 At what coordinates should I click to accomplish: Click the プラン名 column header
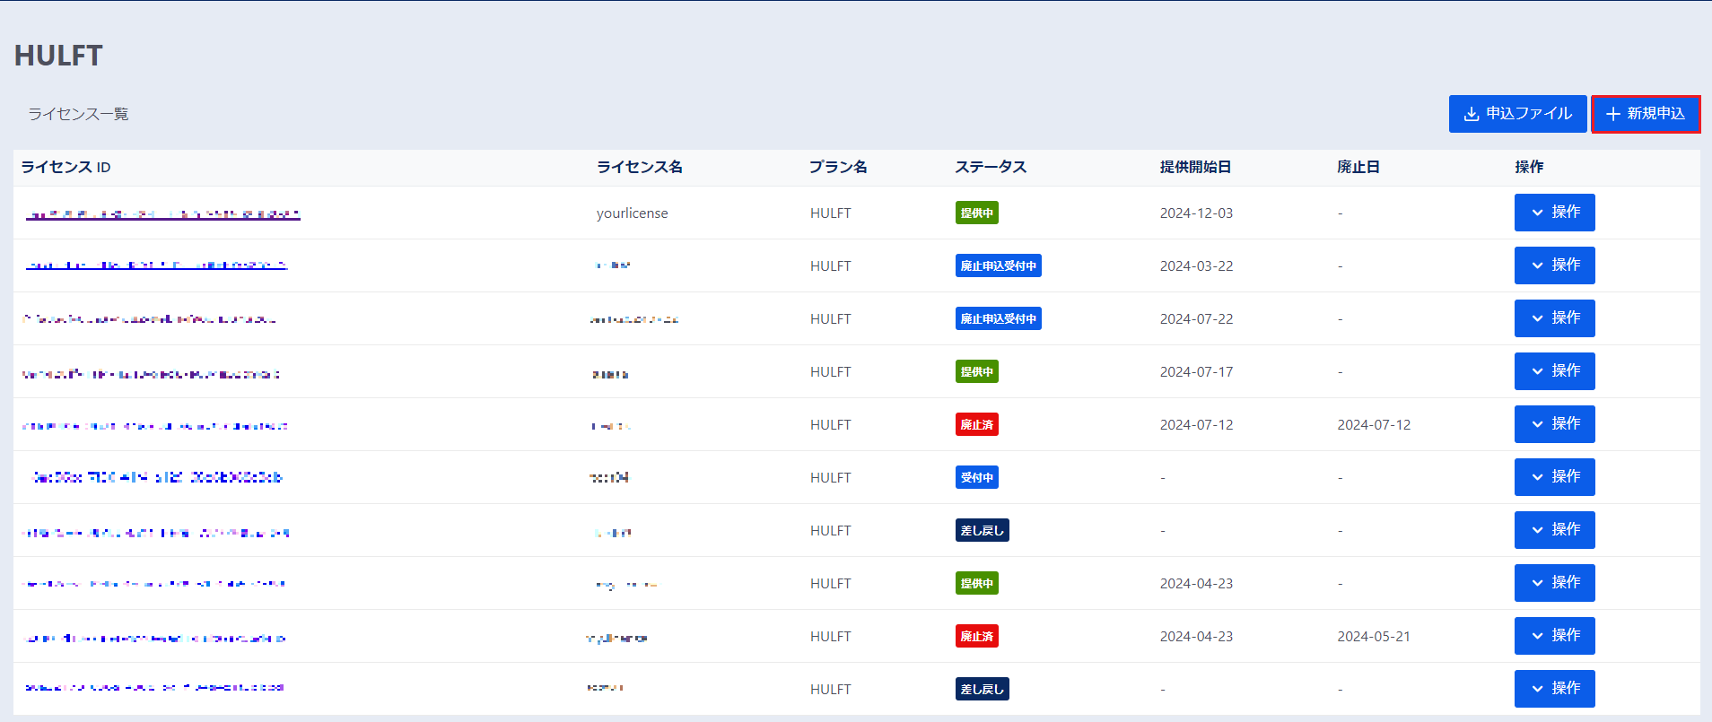pos(838,168)
